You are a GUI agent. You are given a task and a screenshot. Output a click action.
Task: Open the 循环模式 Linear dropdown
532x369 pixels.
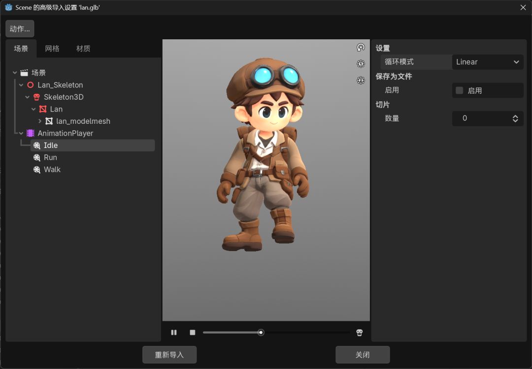(488, 62)
